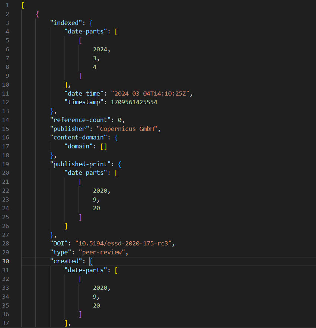Image resolution: width=316 pixels, height=328 pixels.
Task: Select line via gutter number 37
Action: click(6, 323)
